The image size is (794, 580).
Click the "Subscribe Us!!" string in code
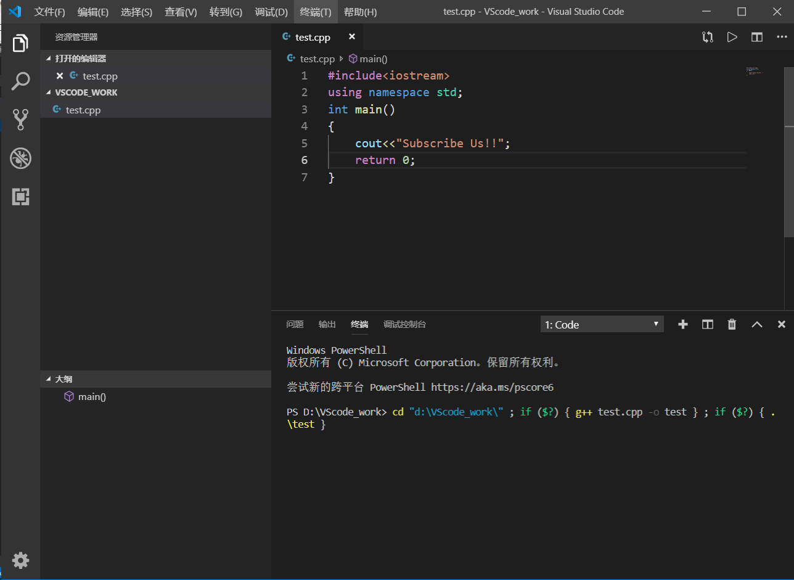coord(451,143)
